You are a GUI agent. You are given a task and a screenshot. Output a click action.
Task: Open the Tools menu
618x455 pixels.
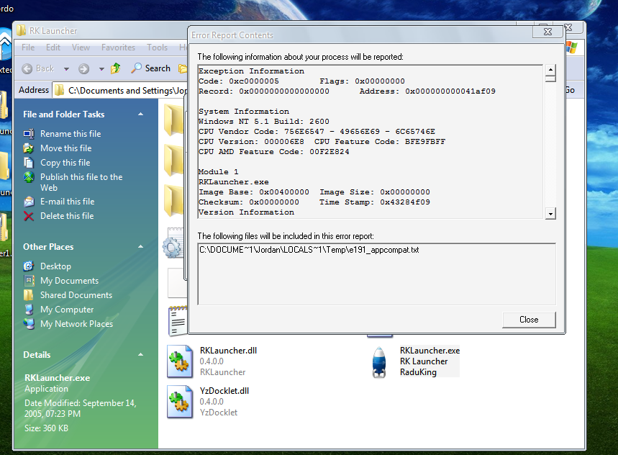coord(158,48)
